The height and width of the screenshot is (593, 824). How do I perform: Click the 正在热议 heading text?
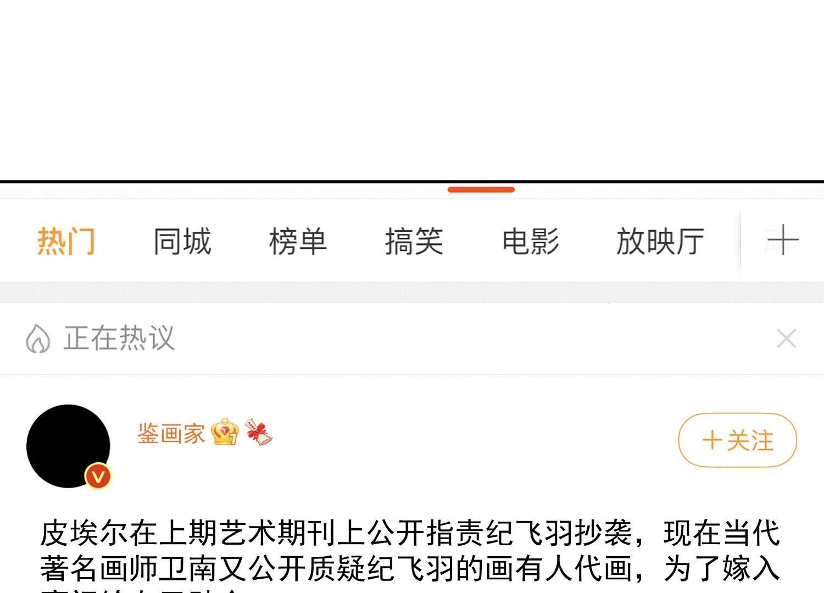tap(119, 338)
